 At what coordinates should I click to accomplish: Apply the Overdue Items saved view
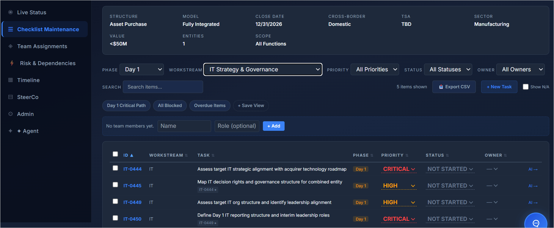pos(210,106)
